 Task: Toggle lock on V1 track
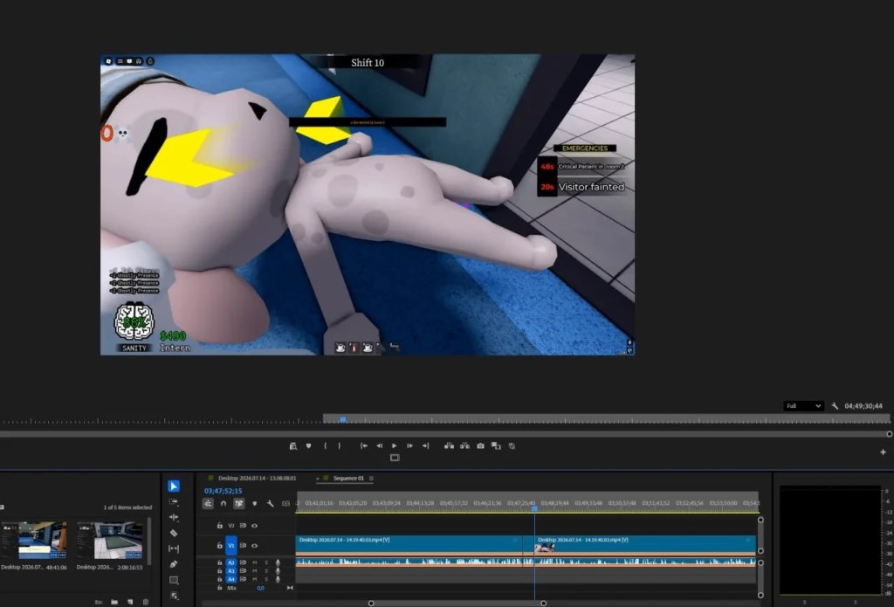click(219, 545)
